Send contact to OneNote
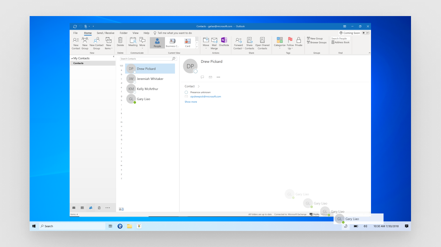This screenshot has width=441, height=247. 224,42
